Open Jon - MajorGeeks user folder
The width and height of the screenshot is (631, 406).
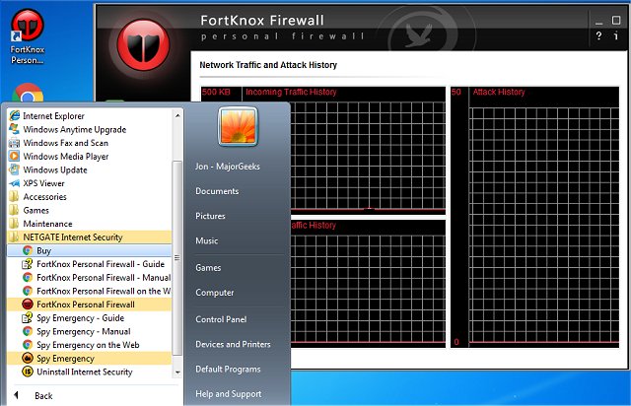(x=228, y=167)
